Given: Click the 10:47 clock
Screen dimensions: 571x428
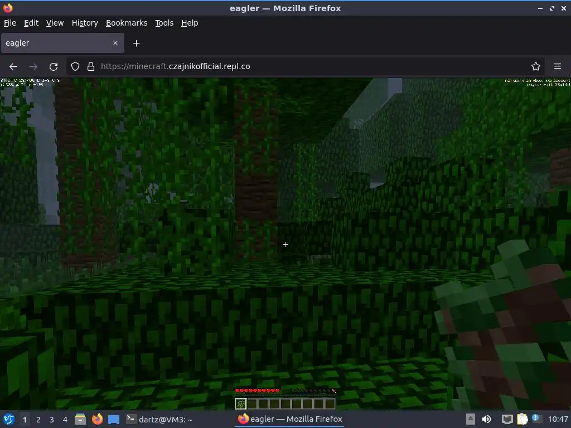Looking at the screenshot, I should pos(558,419).
